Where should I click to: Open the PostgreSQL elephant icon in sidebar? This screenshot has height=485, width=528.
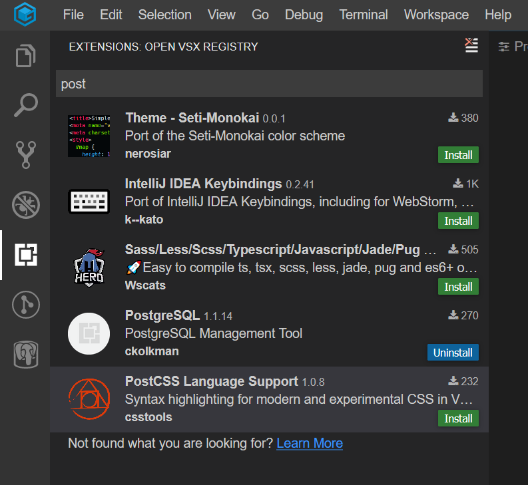click(x=25, y=355)
